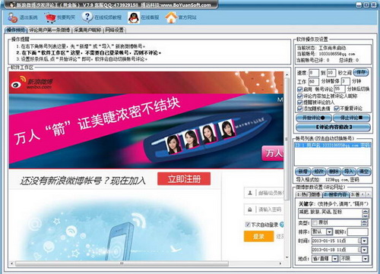This screenshot has width=380, height=274.
Task: Click the question mark video tutorial icon
Action: (x=87, y=17)
